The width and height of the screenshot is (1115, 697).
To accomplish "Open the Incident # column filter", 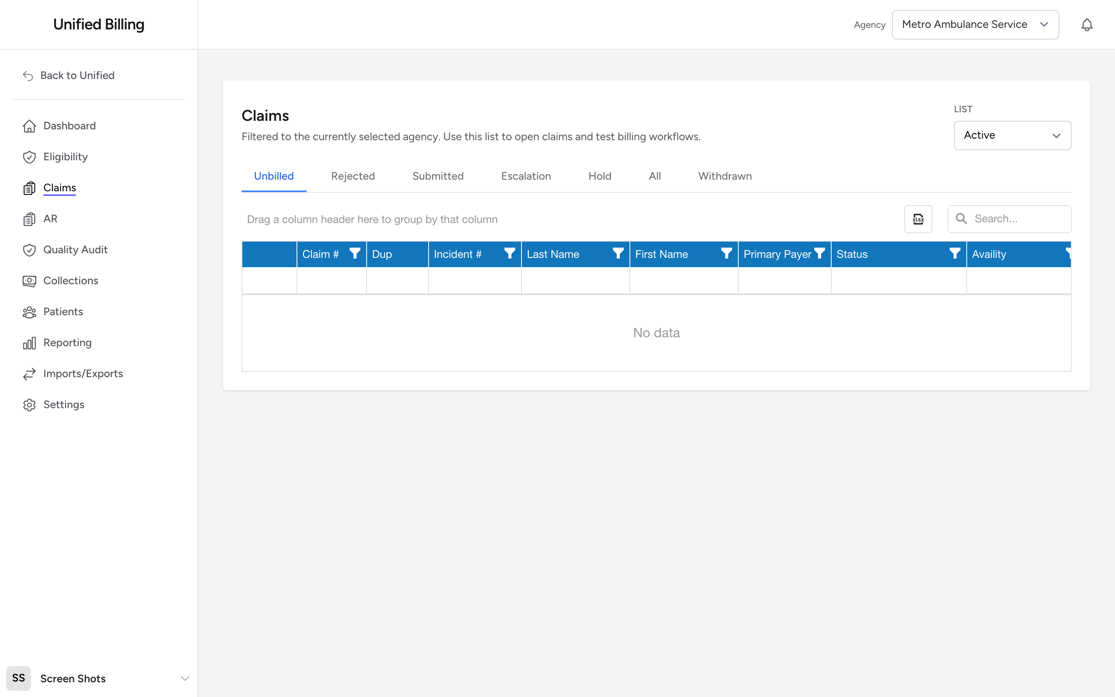I will [509, 254].
